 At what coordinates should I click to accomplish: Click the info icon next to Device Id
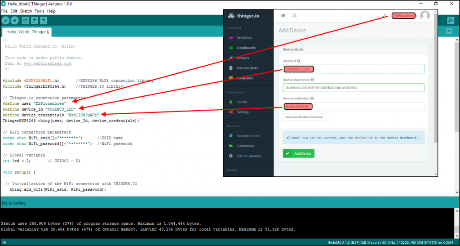click(299, 61)
